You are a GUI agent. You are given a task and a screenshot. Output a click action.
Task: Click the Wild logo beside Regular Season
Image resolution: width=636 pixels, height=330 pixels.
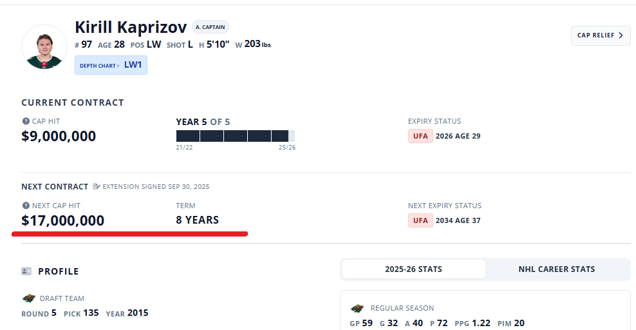pyautogui.click(x=357, y=309)
